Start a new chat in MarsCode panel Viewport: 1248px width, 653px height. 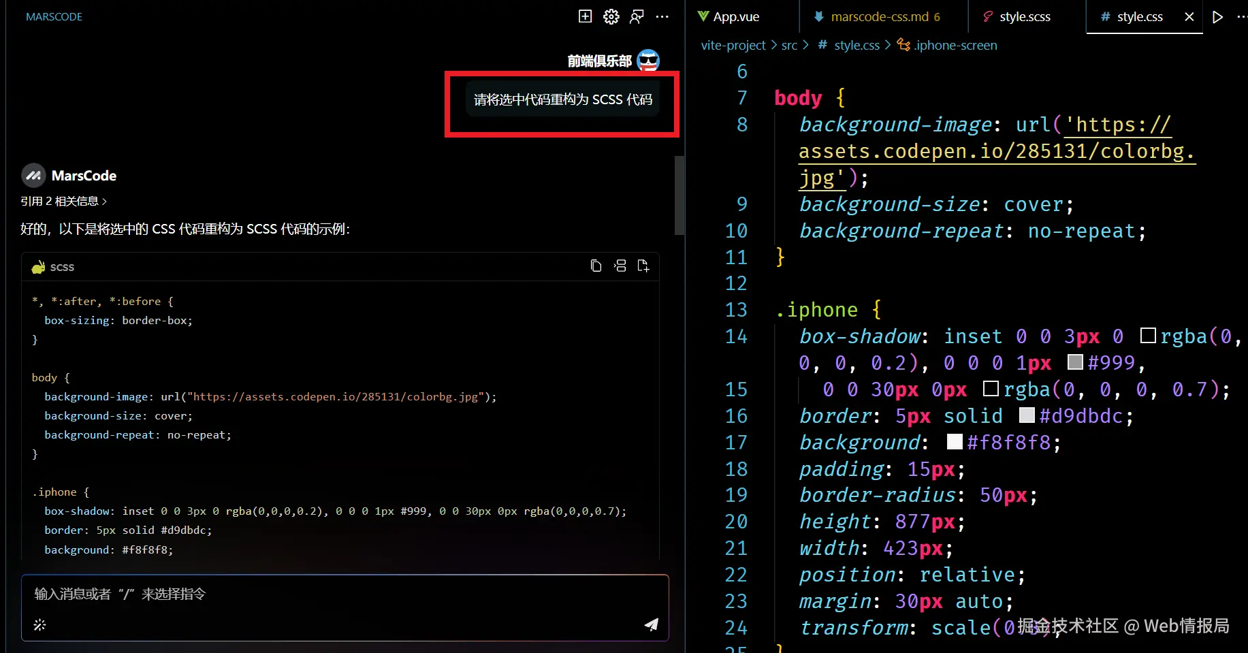585,16
